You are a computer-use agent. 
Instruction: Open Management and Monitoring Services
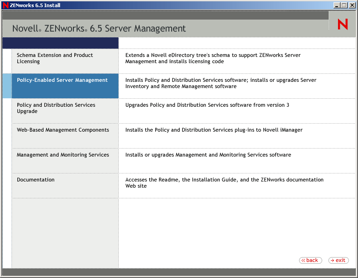64,154
